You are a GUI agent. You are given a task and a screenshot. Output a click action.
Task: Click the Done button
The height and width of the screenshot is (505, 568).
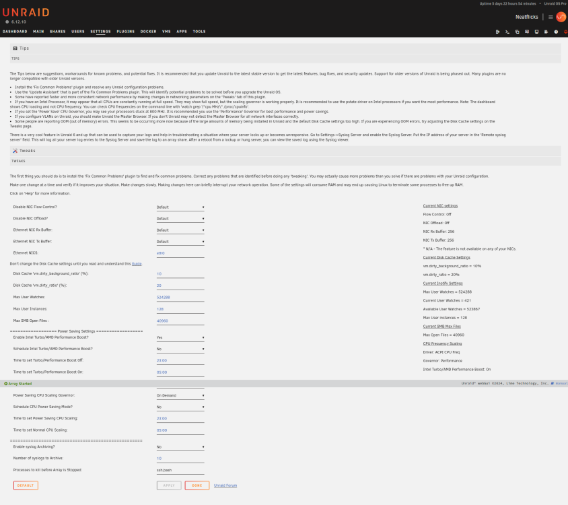point(197,485)
